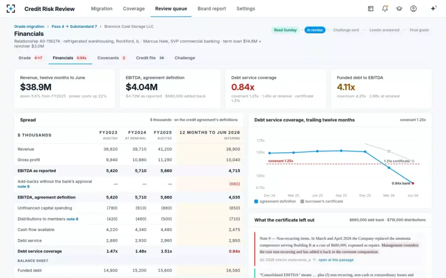Select the In review stage pill
Viewport: 446px width, 278px height.
tap(315, 30)
